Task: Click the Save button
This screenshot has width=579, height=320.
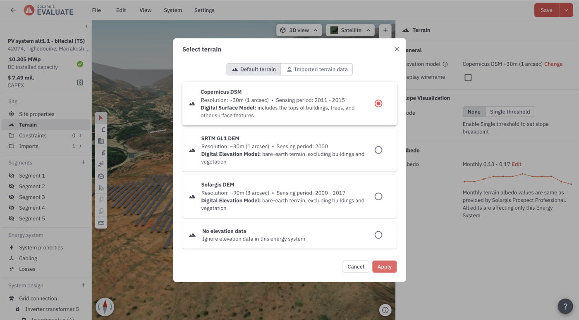Action: pyautogui.click(x=546, y=10)
